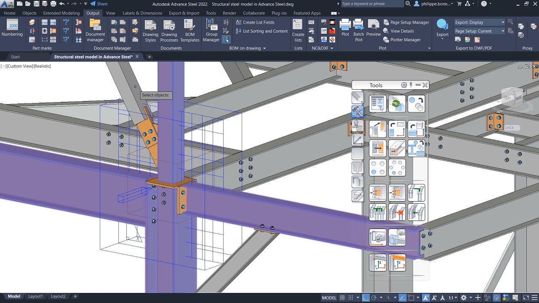
Task: Open Drawing Processes manager
Action: (169, 31)
